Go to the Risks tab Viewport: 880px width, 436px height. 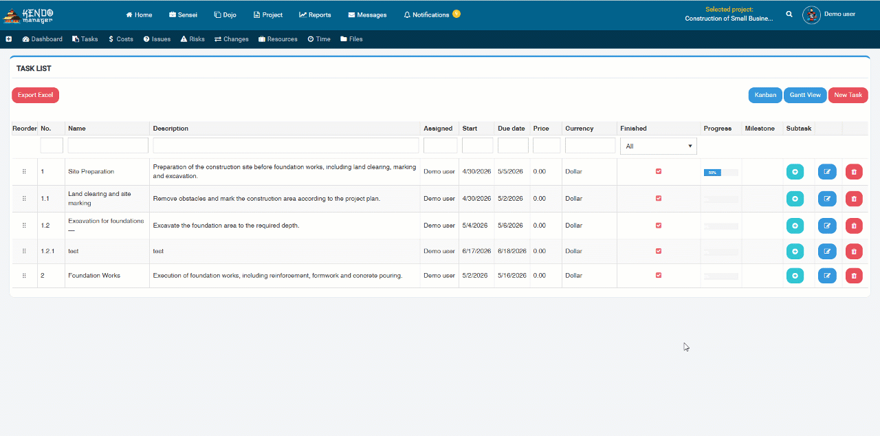click(192, 39)
